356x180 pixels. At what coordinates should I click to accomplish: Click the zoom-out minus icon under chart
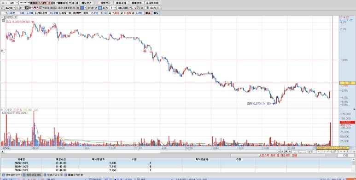pyautogui.click(x=341, y=152)
